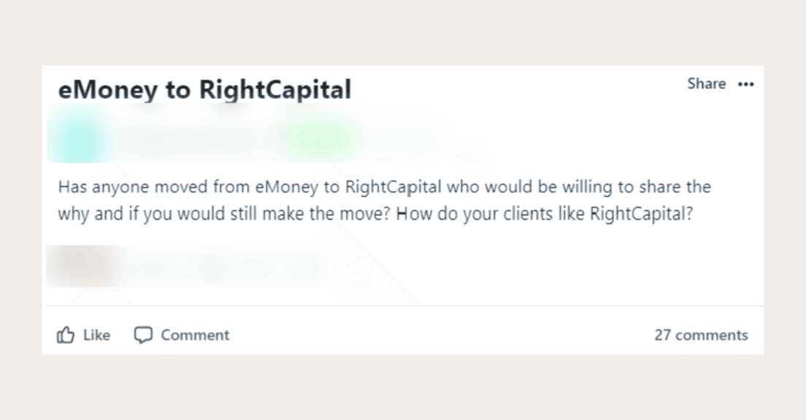
Task: Select the speech-bubble Comment icon
Action: (x=143, y=335)
